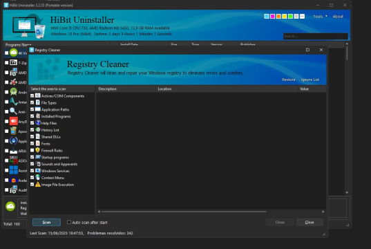Select the Apple blue circular icon in list
Viewport: 371px width, 249px height.
point(14,140)
